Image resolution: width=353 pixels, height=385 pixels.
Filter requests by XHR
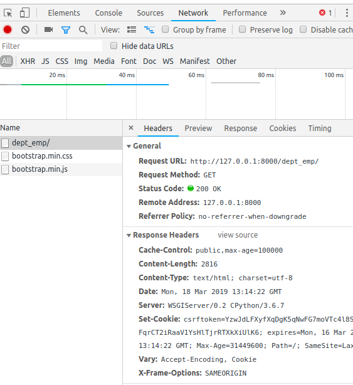pyautogui.click(x=28, y=61)
